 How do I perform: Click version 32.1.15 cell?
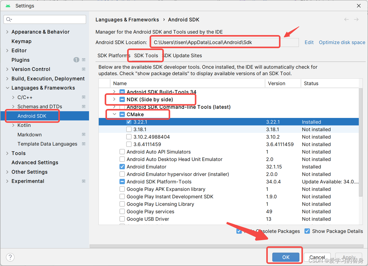274,167
